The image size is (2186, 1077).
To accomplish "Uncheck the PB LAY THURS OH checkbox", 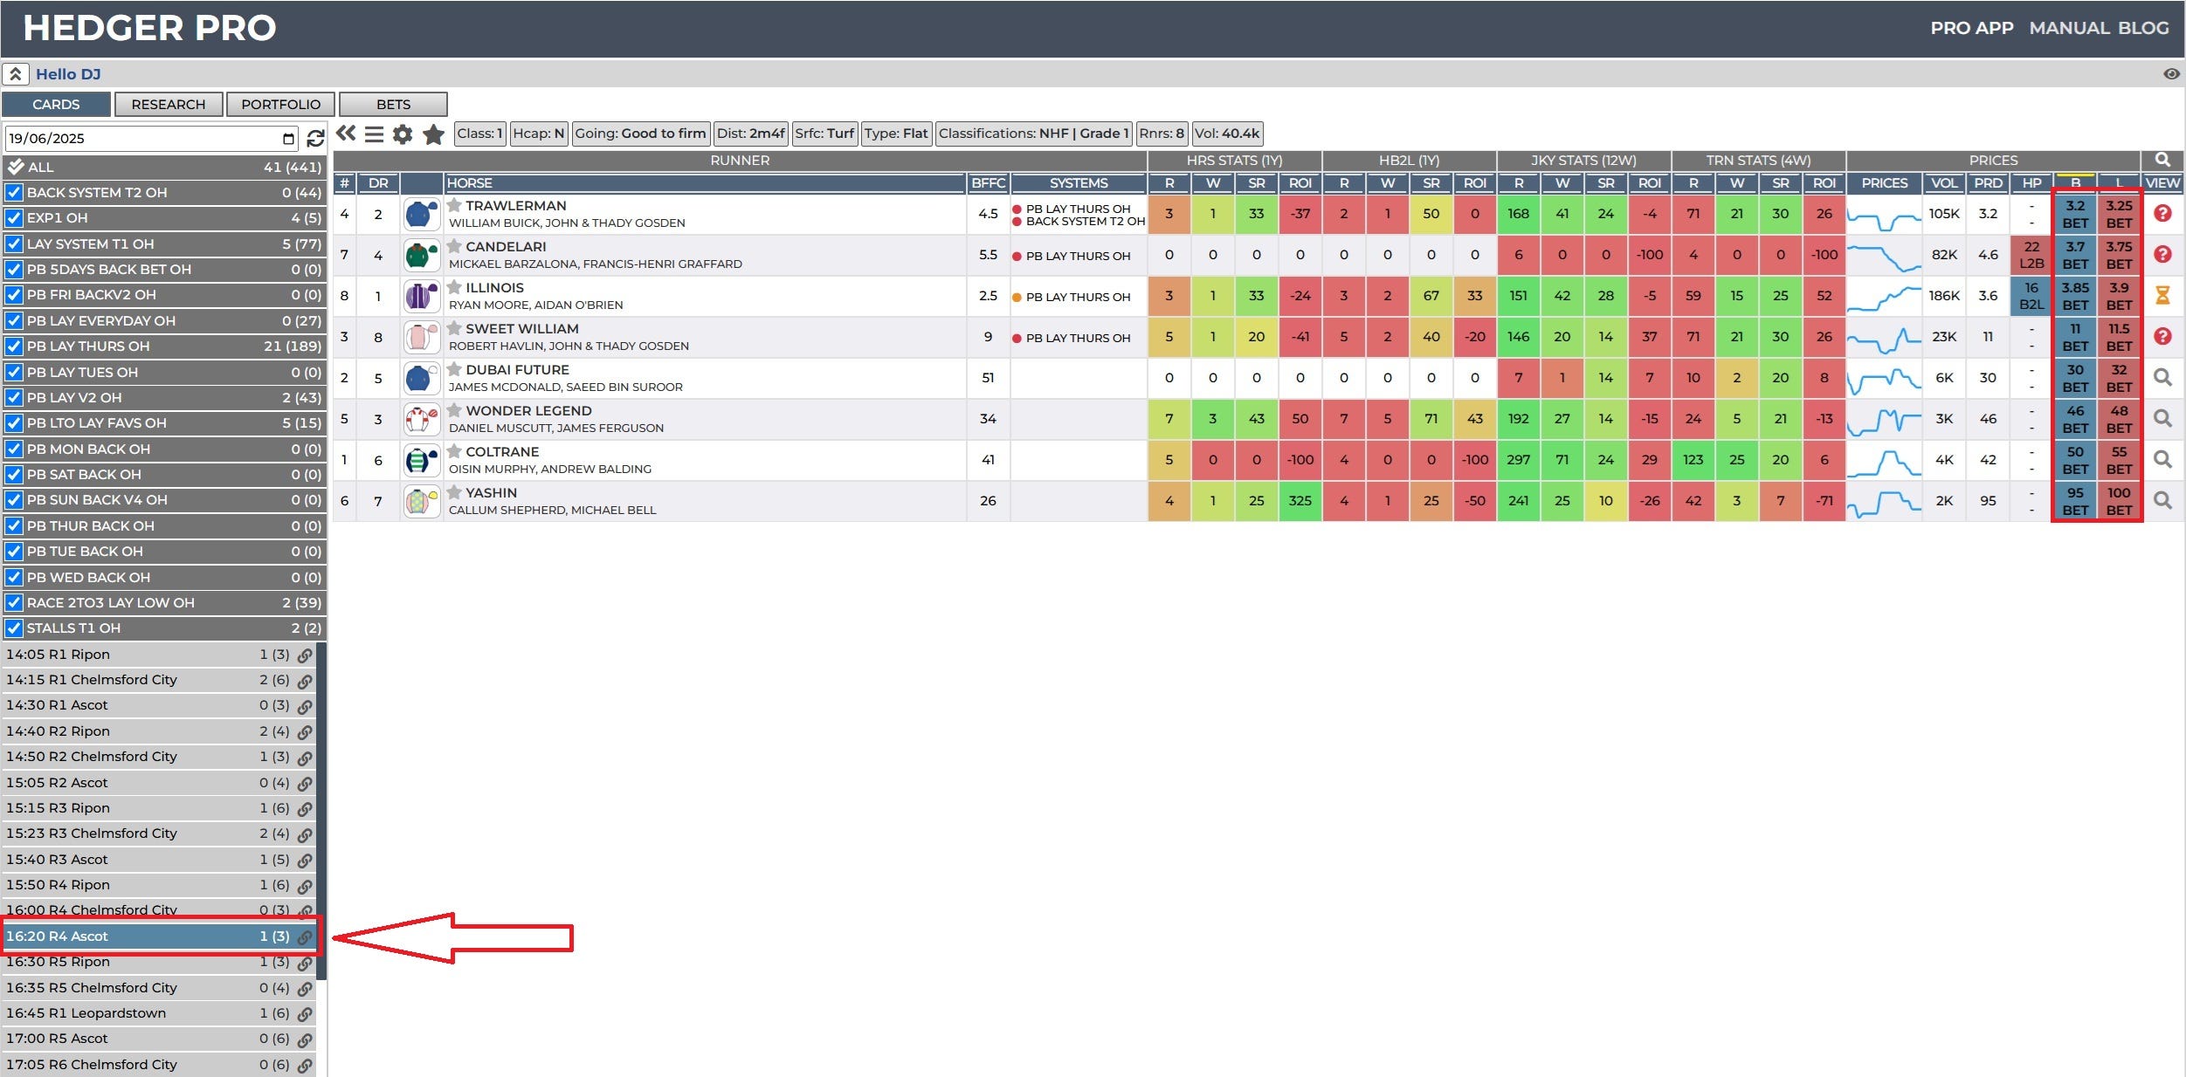I will [x=14, y=346].
